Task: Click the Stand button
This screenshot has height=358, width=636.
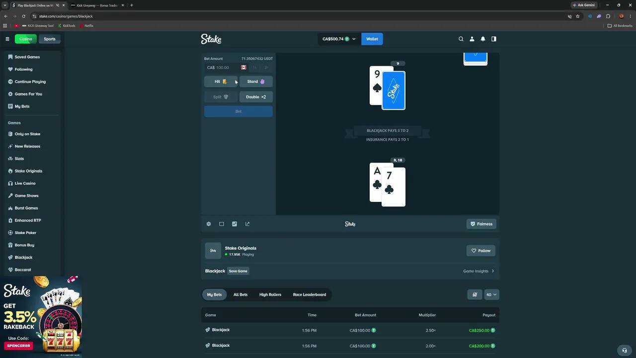Action: (x=256, y=82)
